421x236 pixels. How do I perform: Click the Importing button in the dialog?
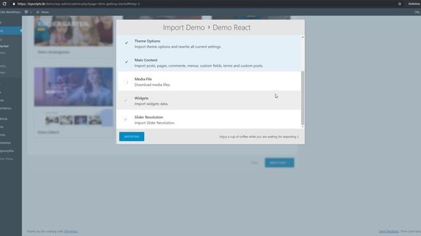coord(132,136)
